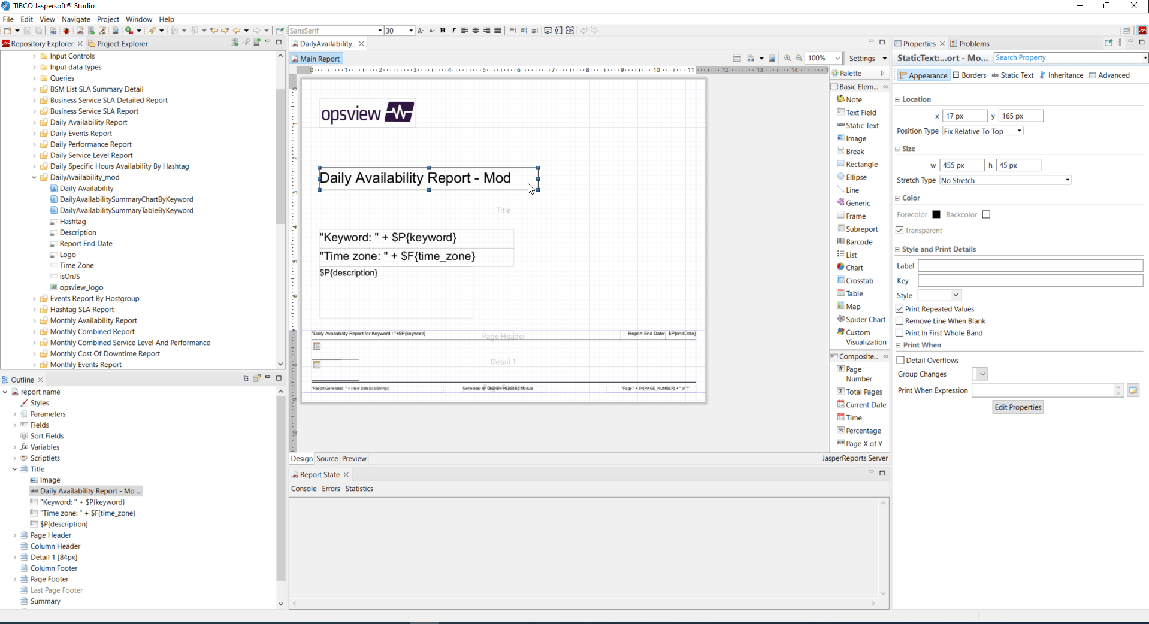This screenshot has height=624, width=1149.
Task: Center align the selected text
Action: click(x=476, y=30)
